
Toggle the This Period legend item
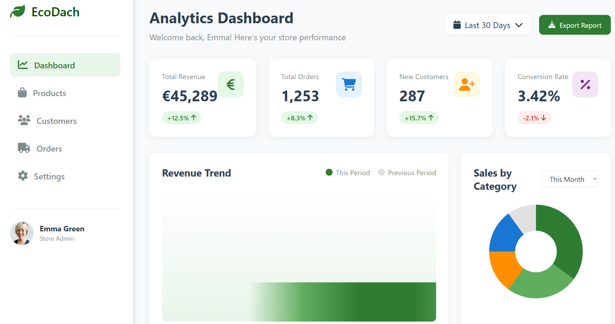(348, 173)
